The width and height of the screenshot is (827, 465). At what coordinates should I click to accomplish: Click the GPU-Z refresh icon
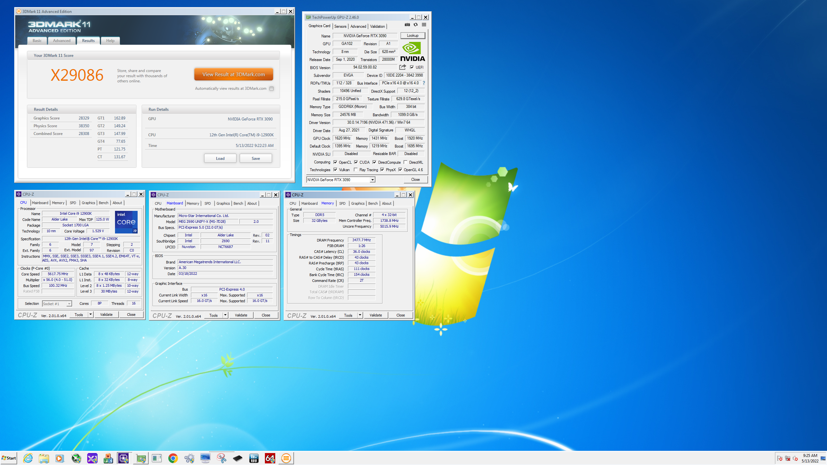pyautogui.click(x=416, y=25)
